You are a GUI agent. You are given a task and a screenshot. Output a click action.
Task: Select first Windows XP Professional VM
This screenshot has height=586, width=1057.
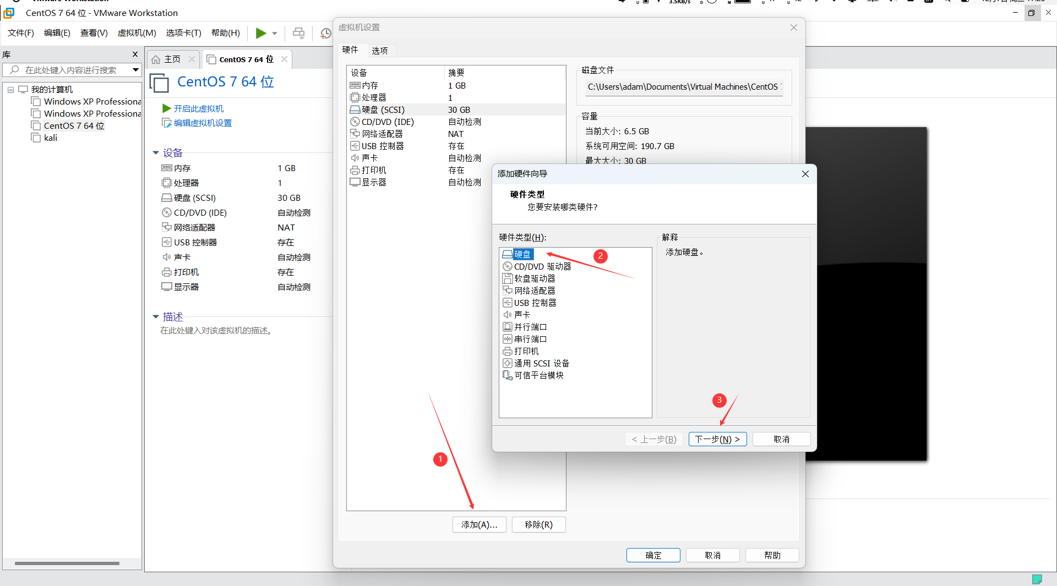(x=92, y=101)
